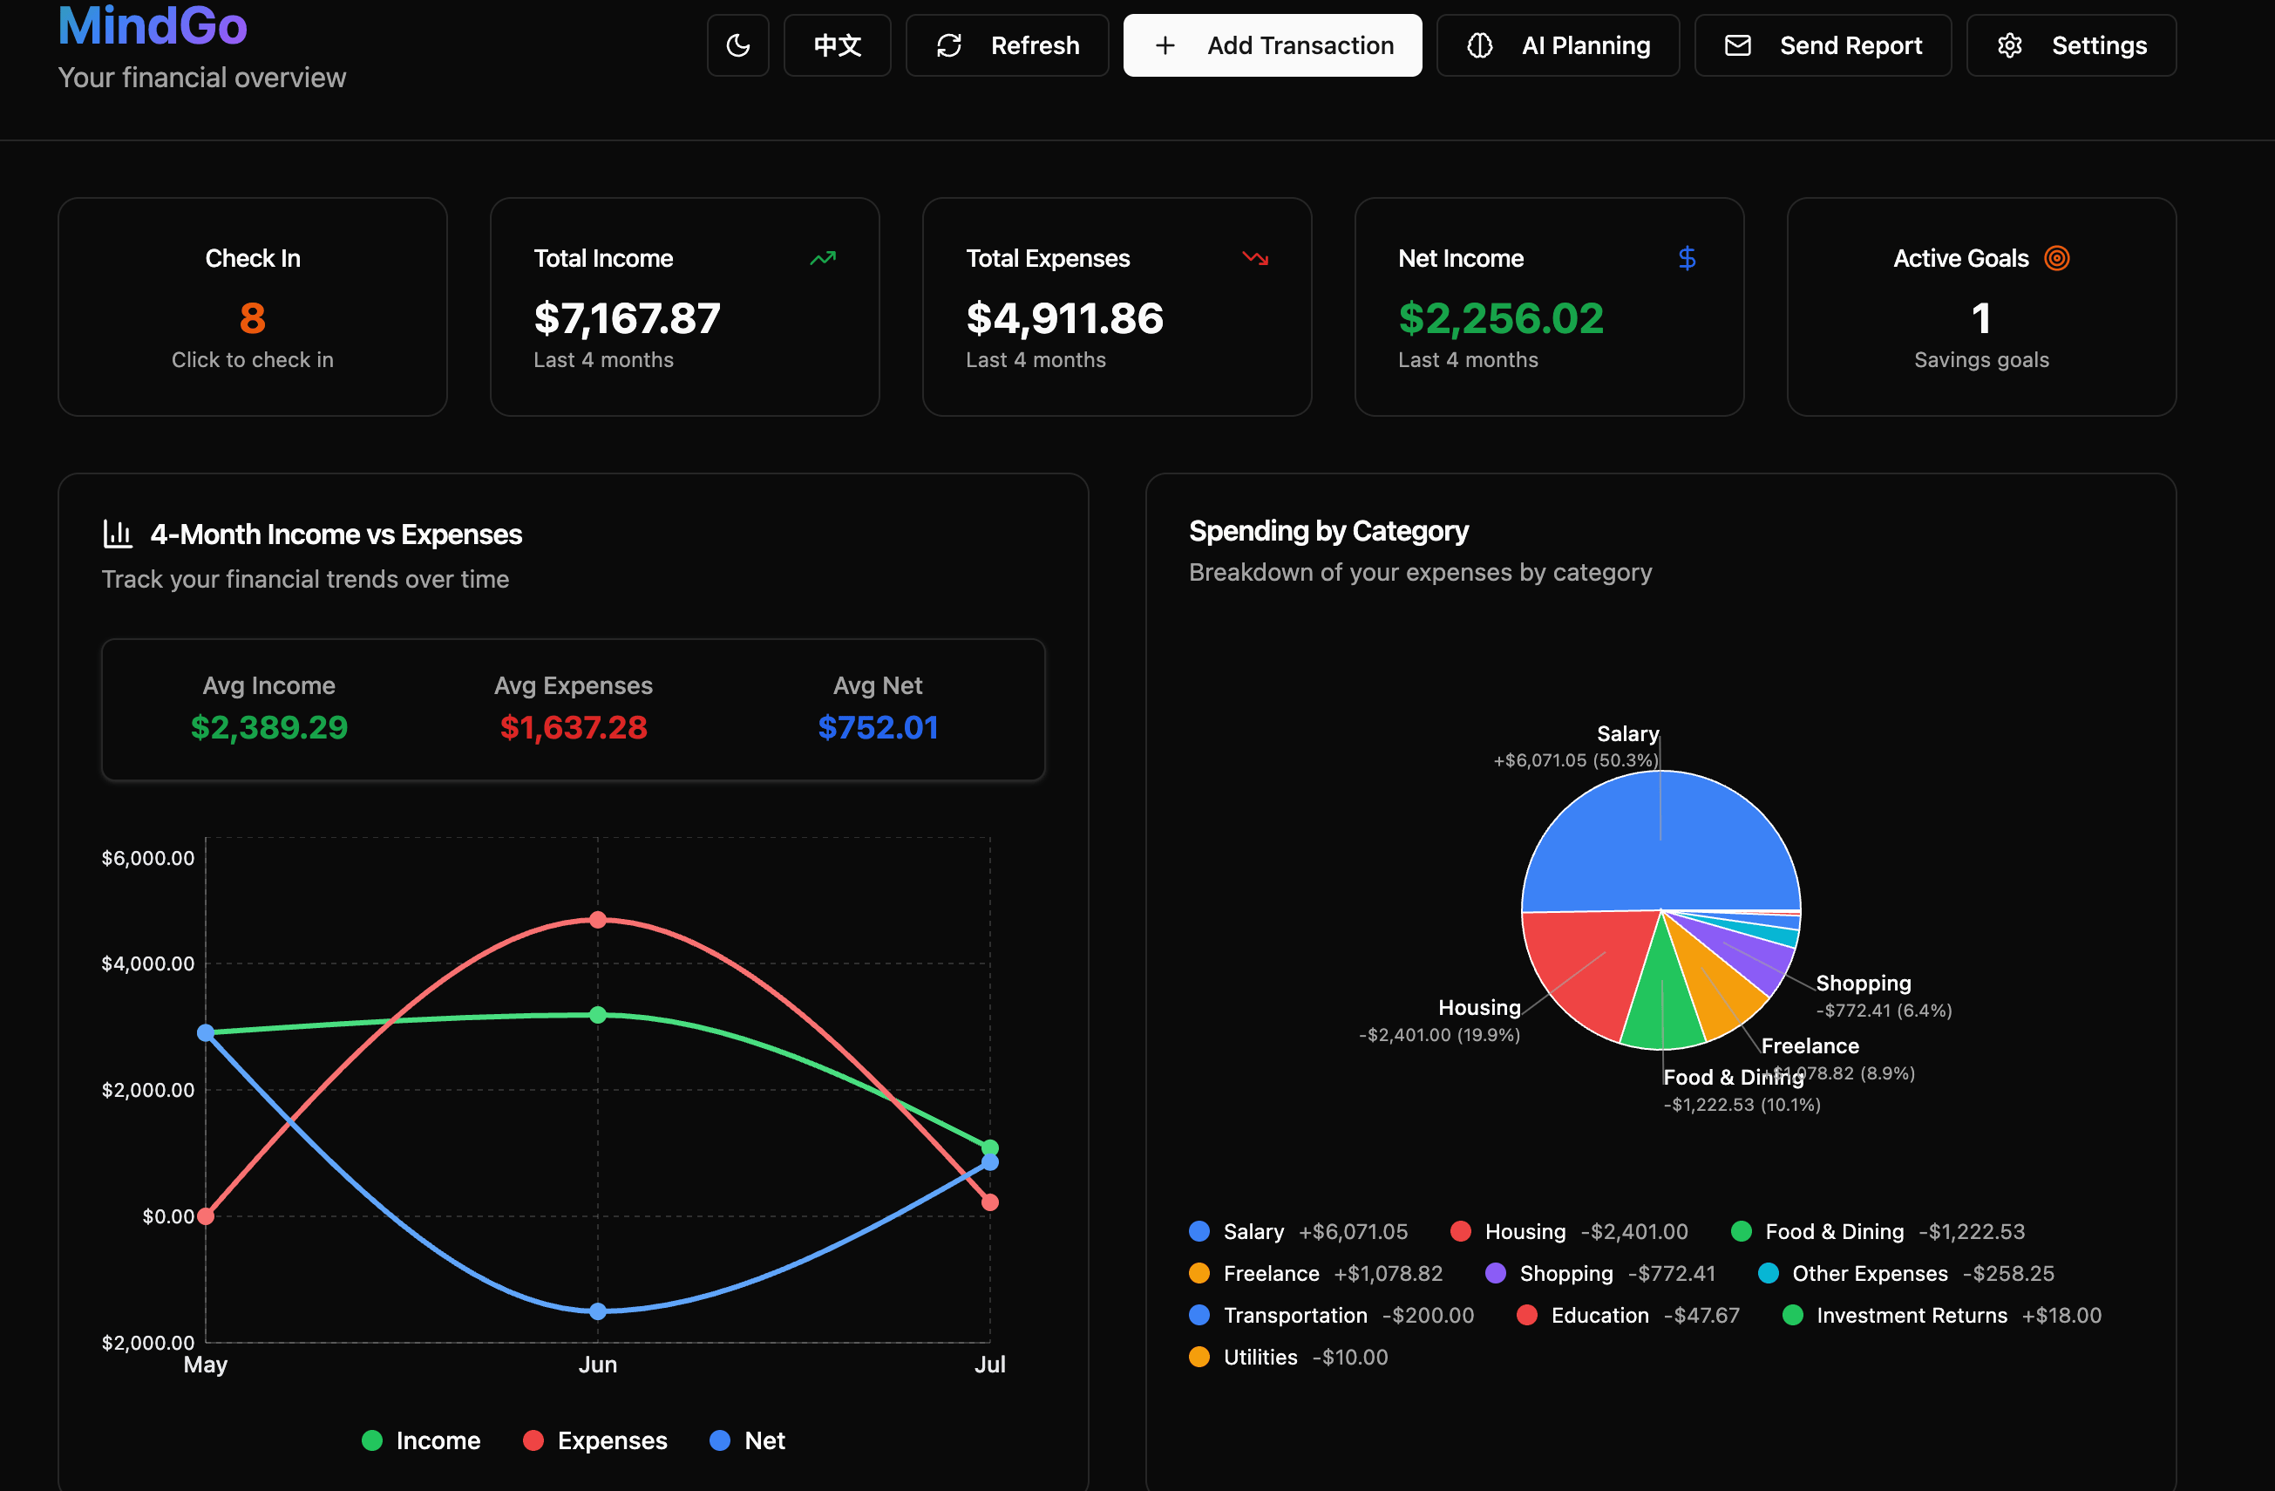Click the Send Report envelope icon
Screen dimensions: 2275x1491
click(x=1737, y=45)
